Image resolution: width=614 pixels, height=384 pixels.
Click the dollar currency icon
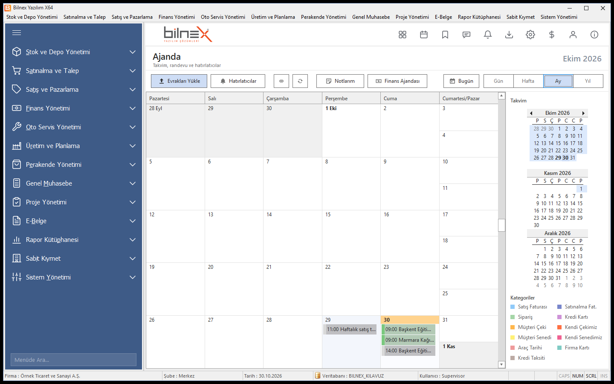pyautogui.click(x=552, y=35)
